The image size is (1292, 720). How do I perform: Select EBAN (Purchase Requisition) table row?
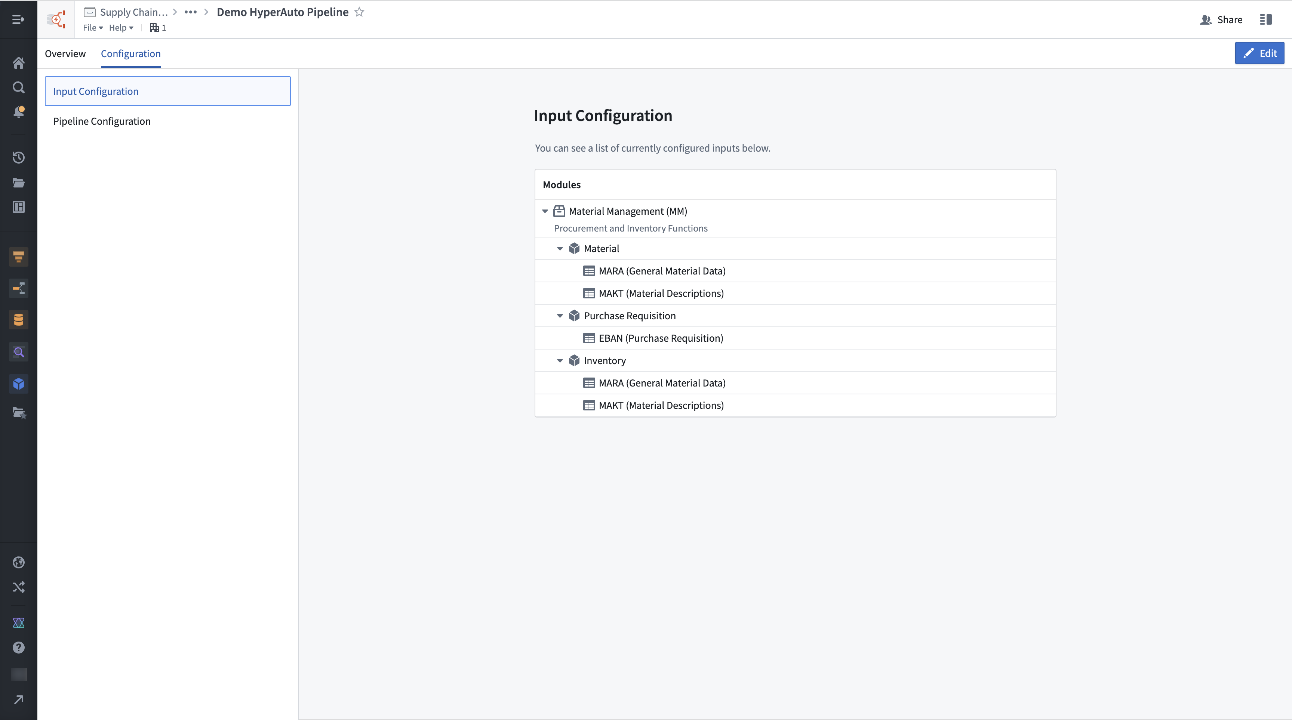coord(795,338)
